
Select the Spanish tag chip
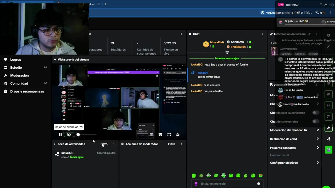coord(286,54)
